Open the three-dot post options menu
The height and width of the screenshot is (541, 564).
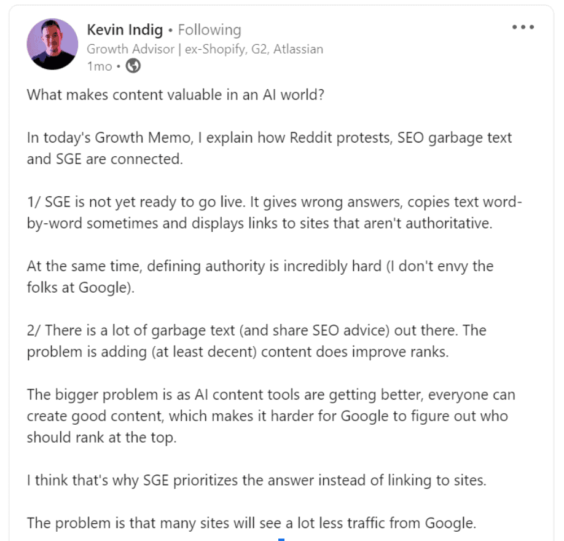point(523,28)
